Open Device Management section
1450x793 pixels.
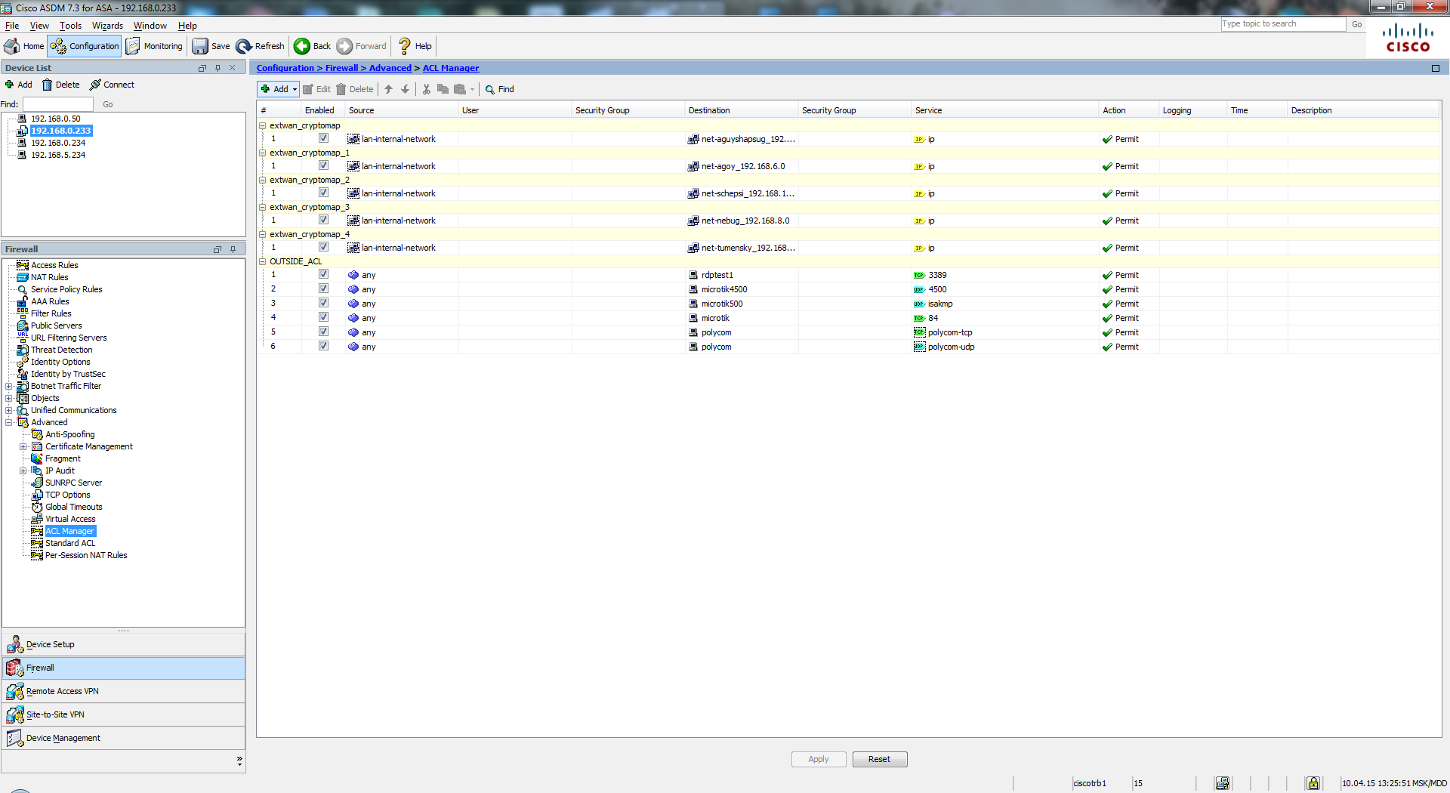124,738
